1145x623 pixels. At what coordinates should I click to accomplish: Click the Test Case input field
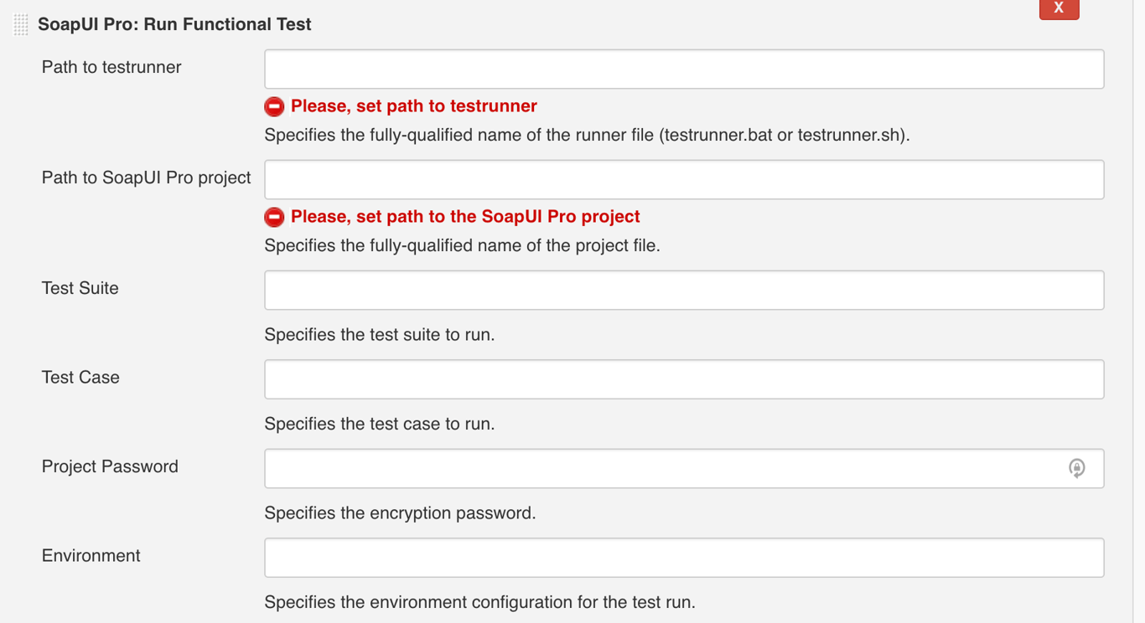tap(683, 379)
